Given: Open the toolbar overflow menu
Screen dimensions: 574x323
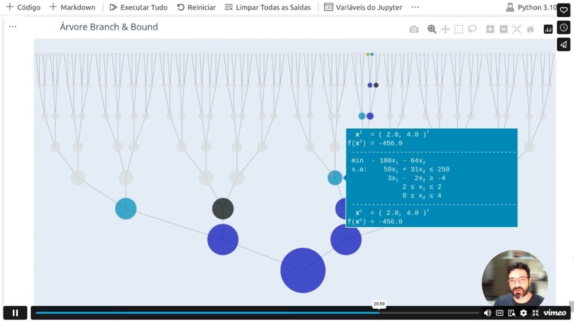Looking at the screenshot, I should (415, 7).
